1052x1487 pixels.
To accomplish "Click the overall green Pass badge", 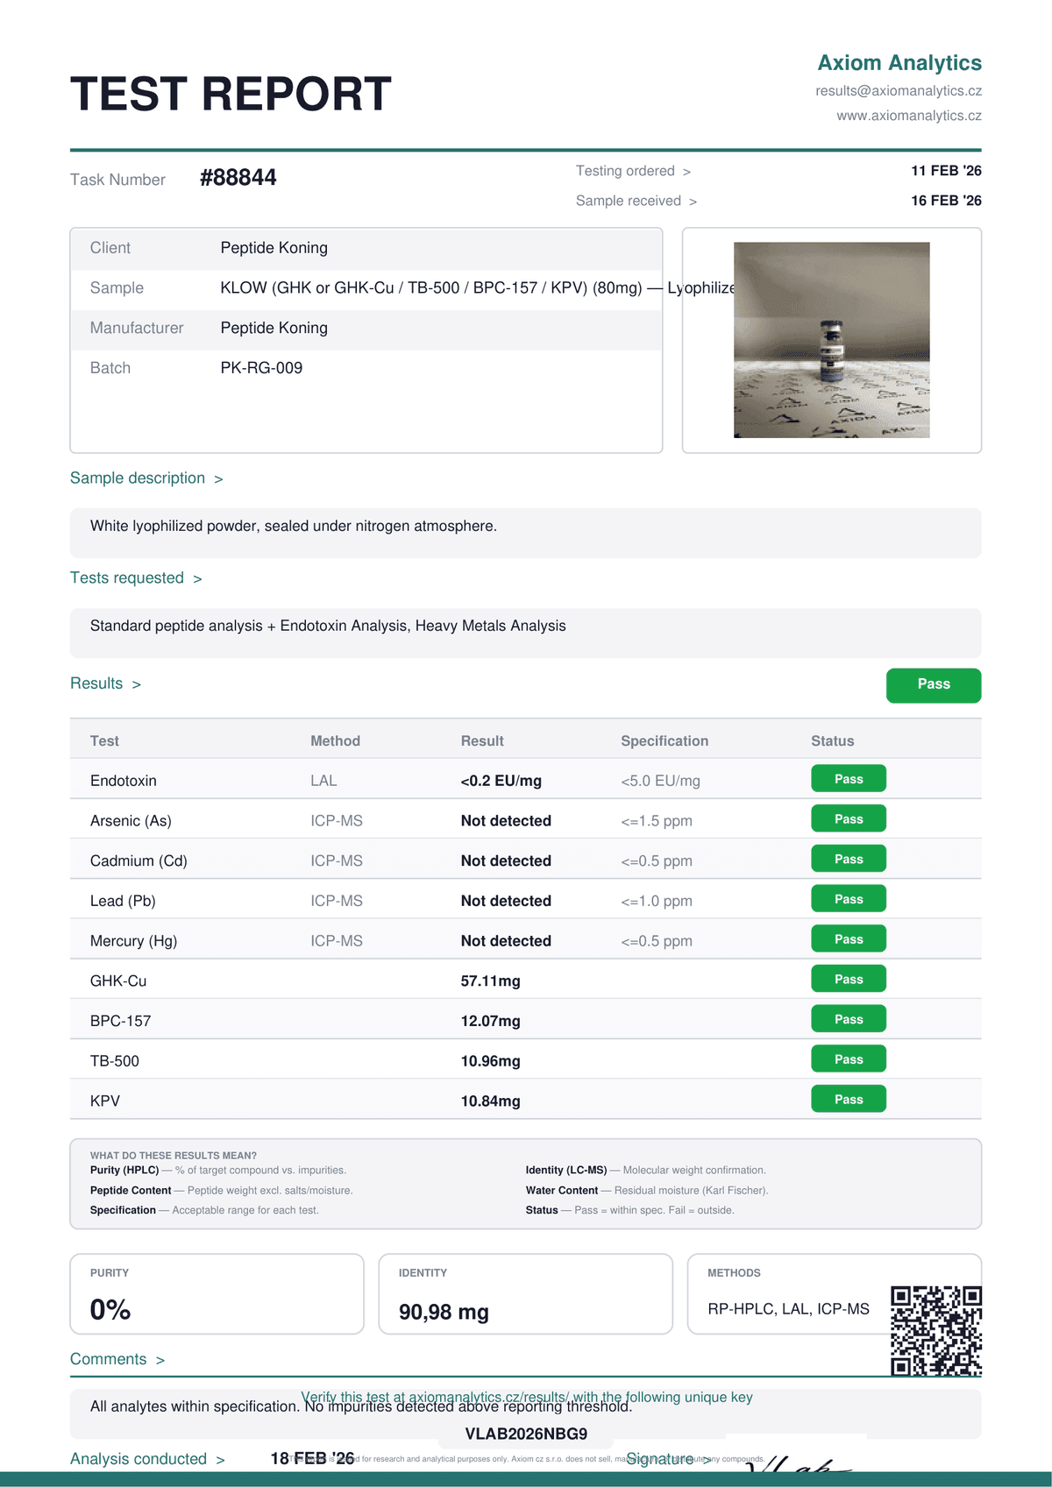I will (x=934, y=685).
